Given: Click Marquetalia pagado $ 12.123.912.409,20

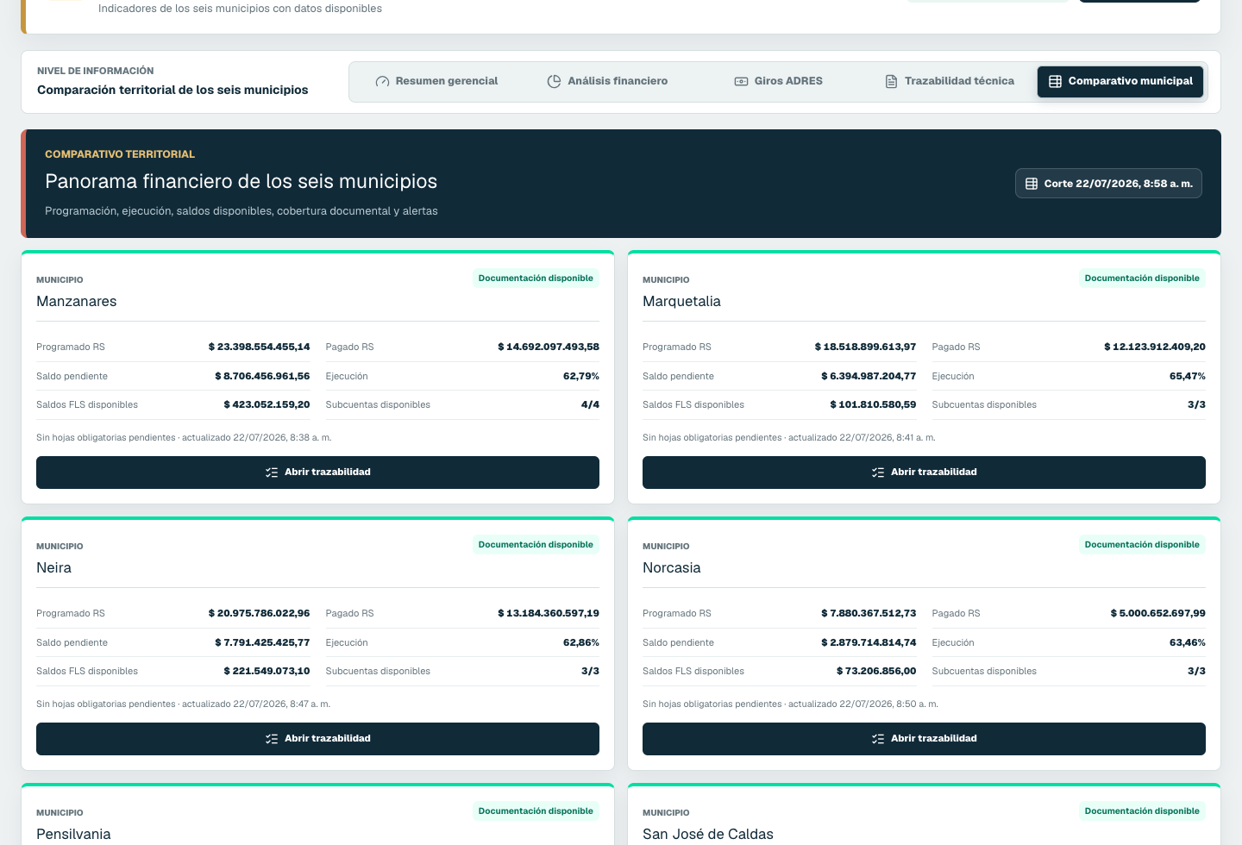Looking at the screenshot, I should pos(1155,347).
